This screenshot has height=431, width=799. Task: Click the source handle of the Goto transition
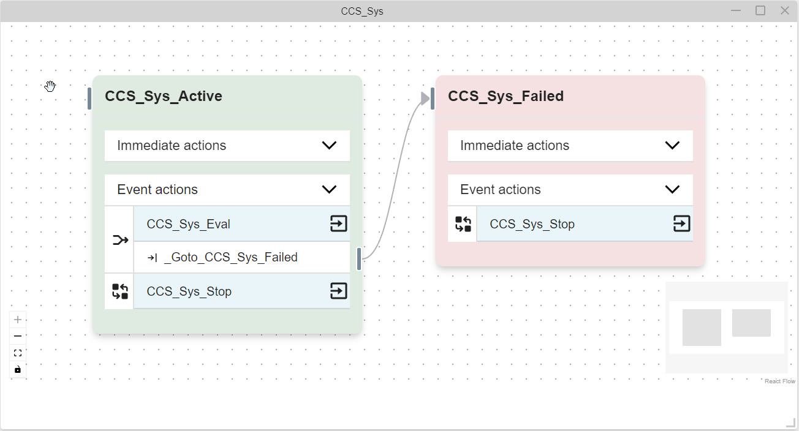359,258
